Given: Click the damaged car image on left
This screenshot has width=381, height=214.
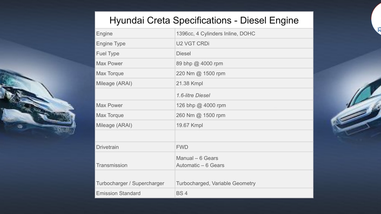Looking at the screenshot, I should click(38, 103).
